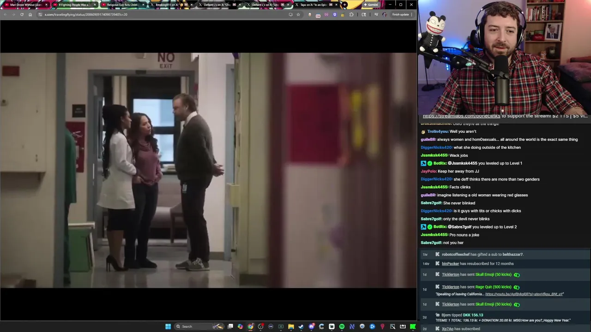Click the Finish update button

pos(400,14)
